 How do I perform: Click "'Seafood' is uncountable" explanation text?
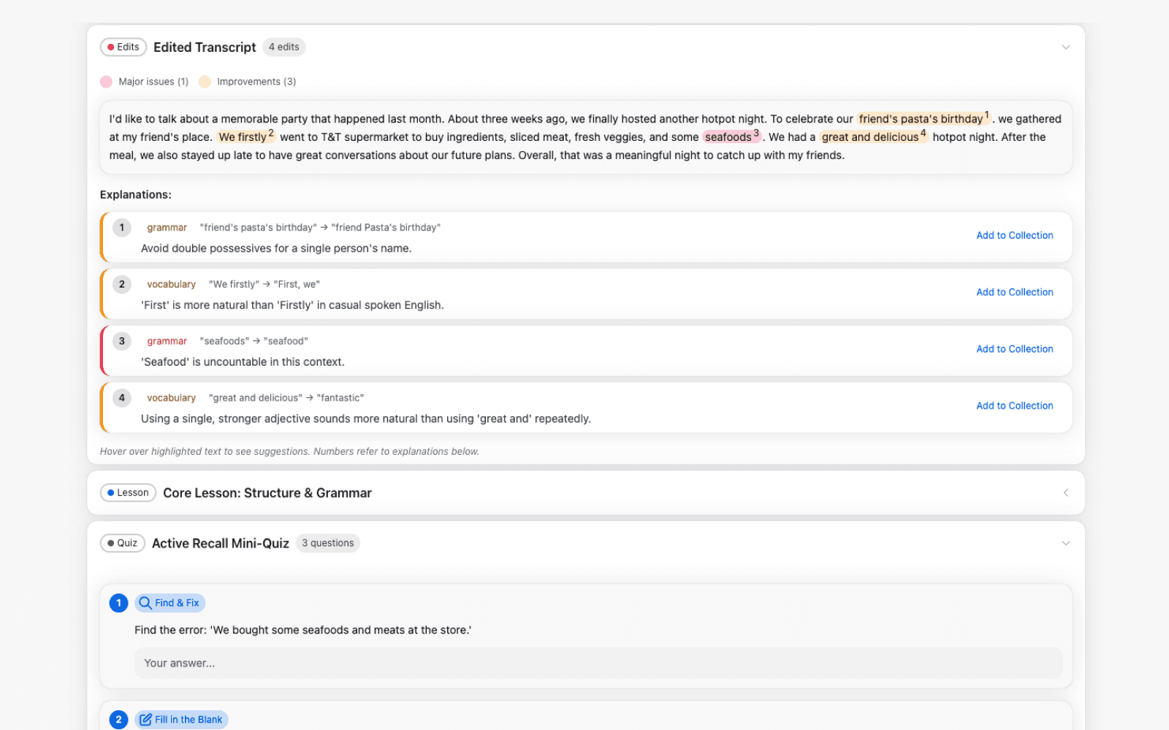click(x=243, y=362)
